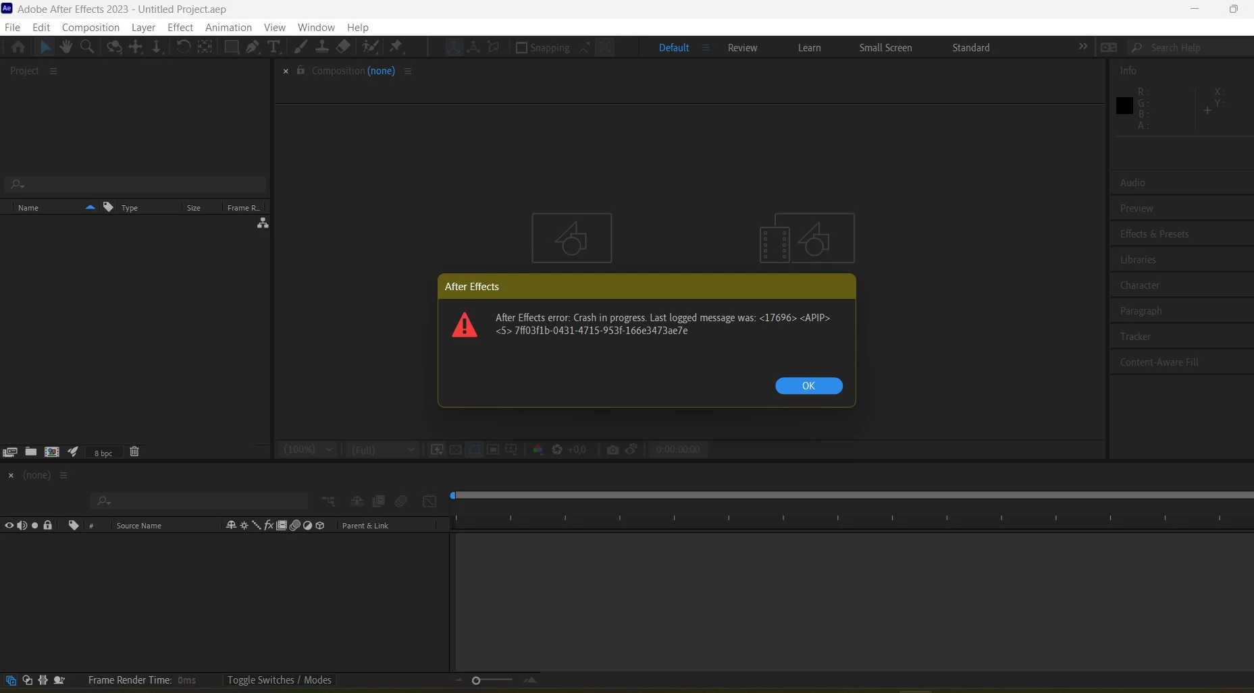Image resolution: width=1254 pixels, height=693 pixels.
Task: Open the timeline panel menu
Action: click(63, 475)
